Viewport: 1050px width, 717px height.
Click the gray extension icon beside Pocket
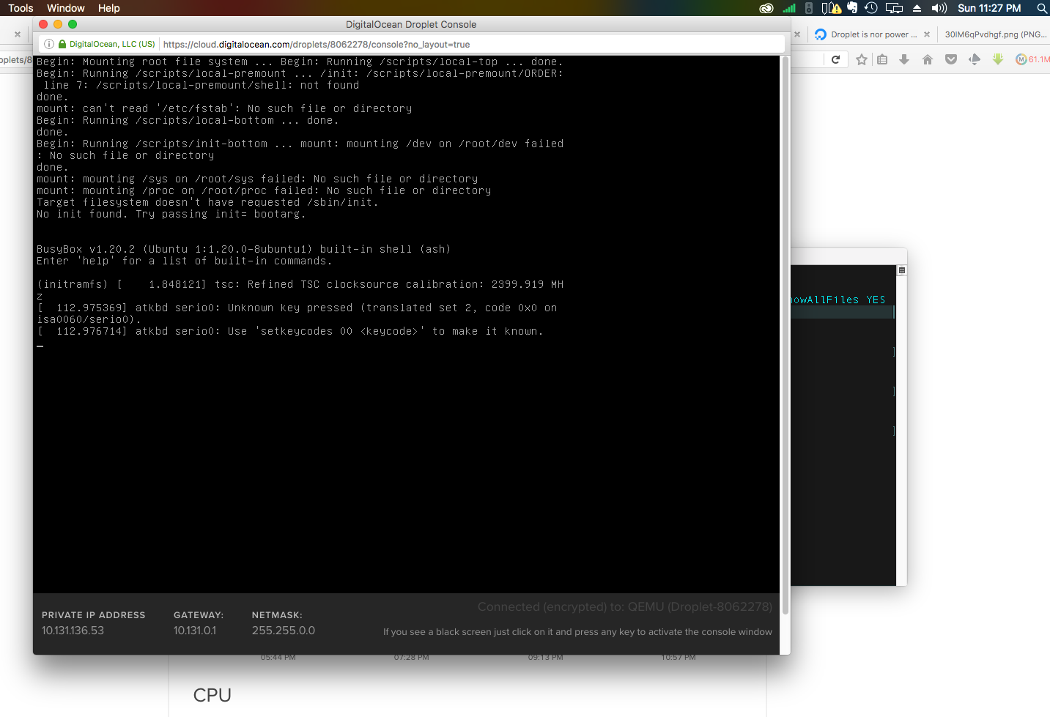click(x=975, y=59)
